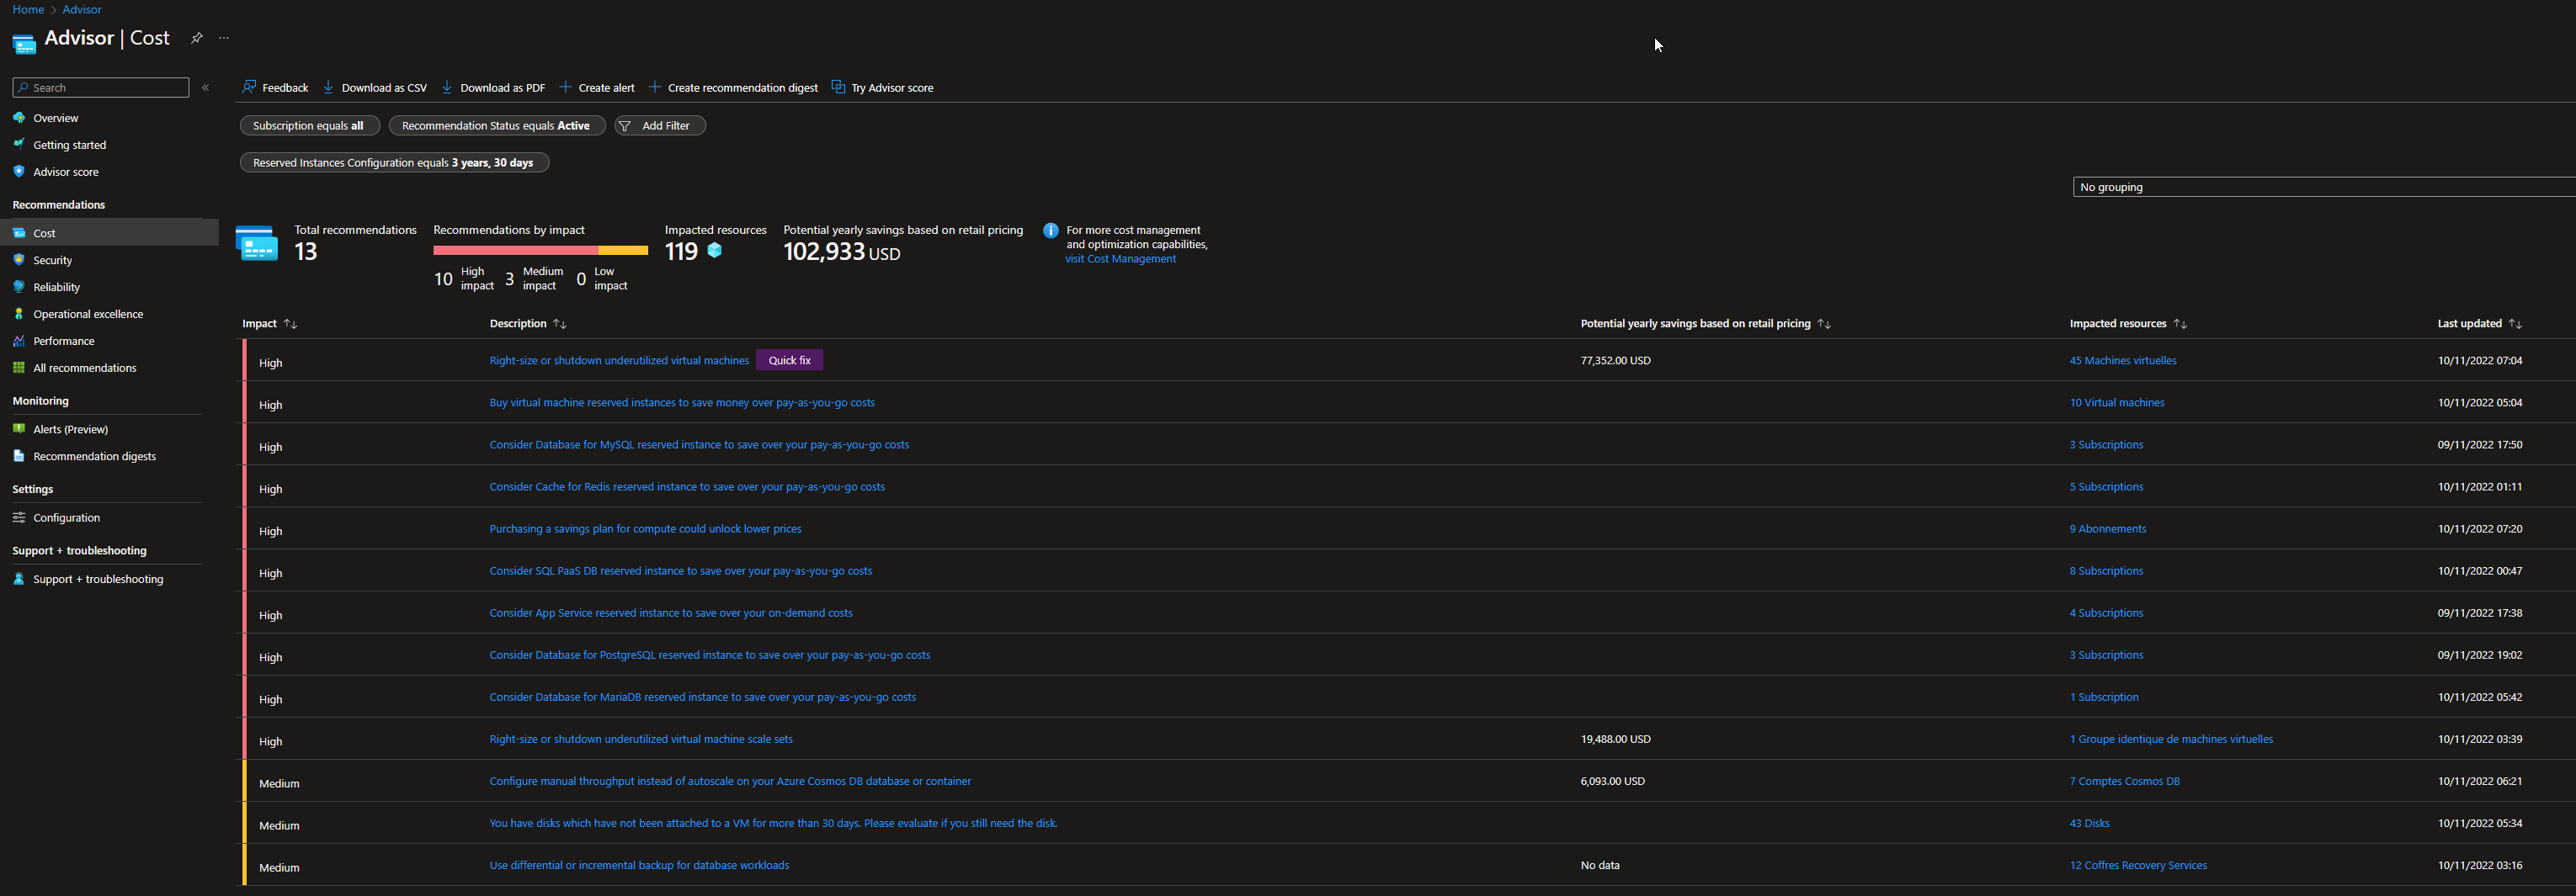Screen dimensions: 2576x896
Task: Open underutilized virtual machine scale sets recommendation
Action: pos(641,740)
